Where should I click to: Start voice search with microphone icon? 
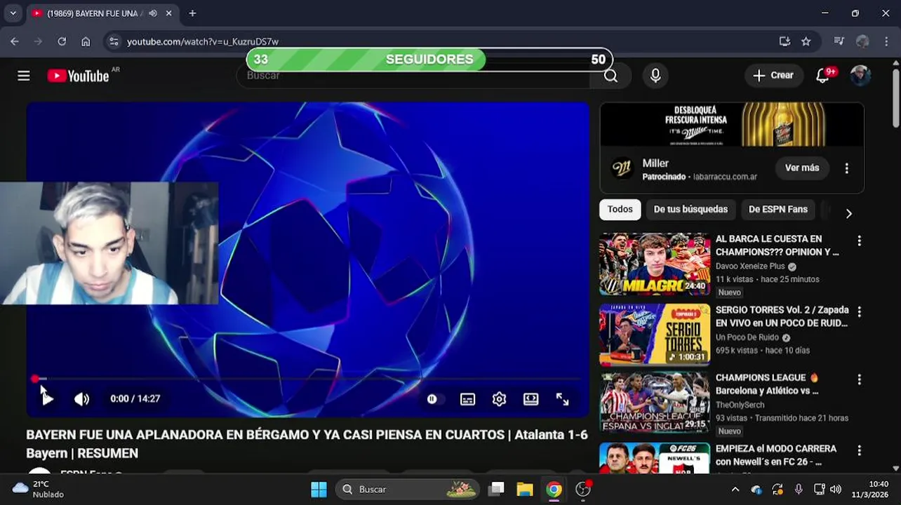point(655,76)
